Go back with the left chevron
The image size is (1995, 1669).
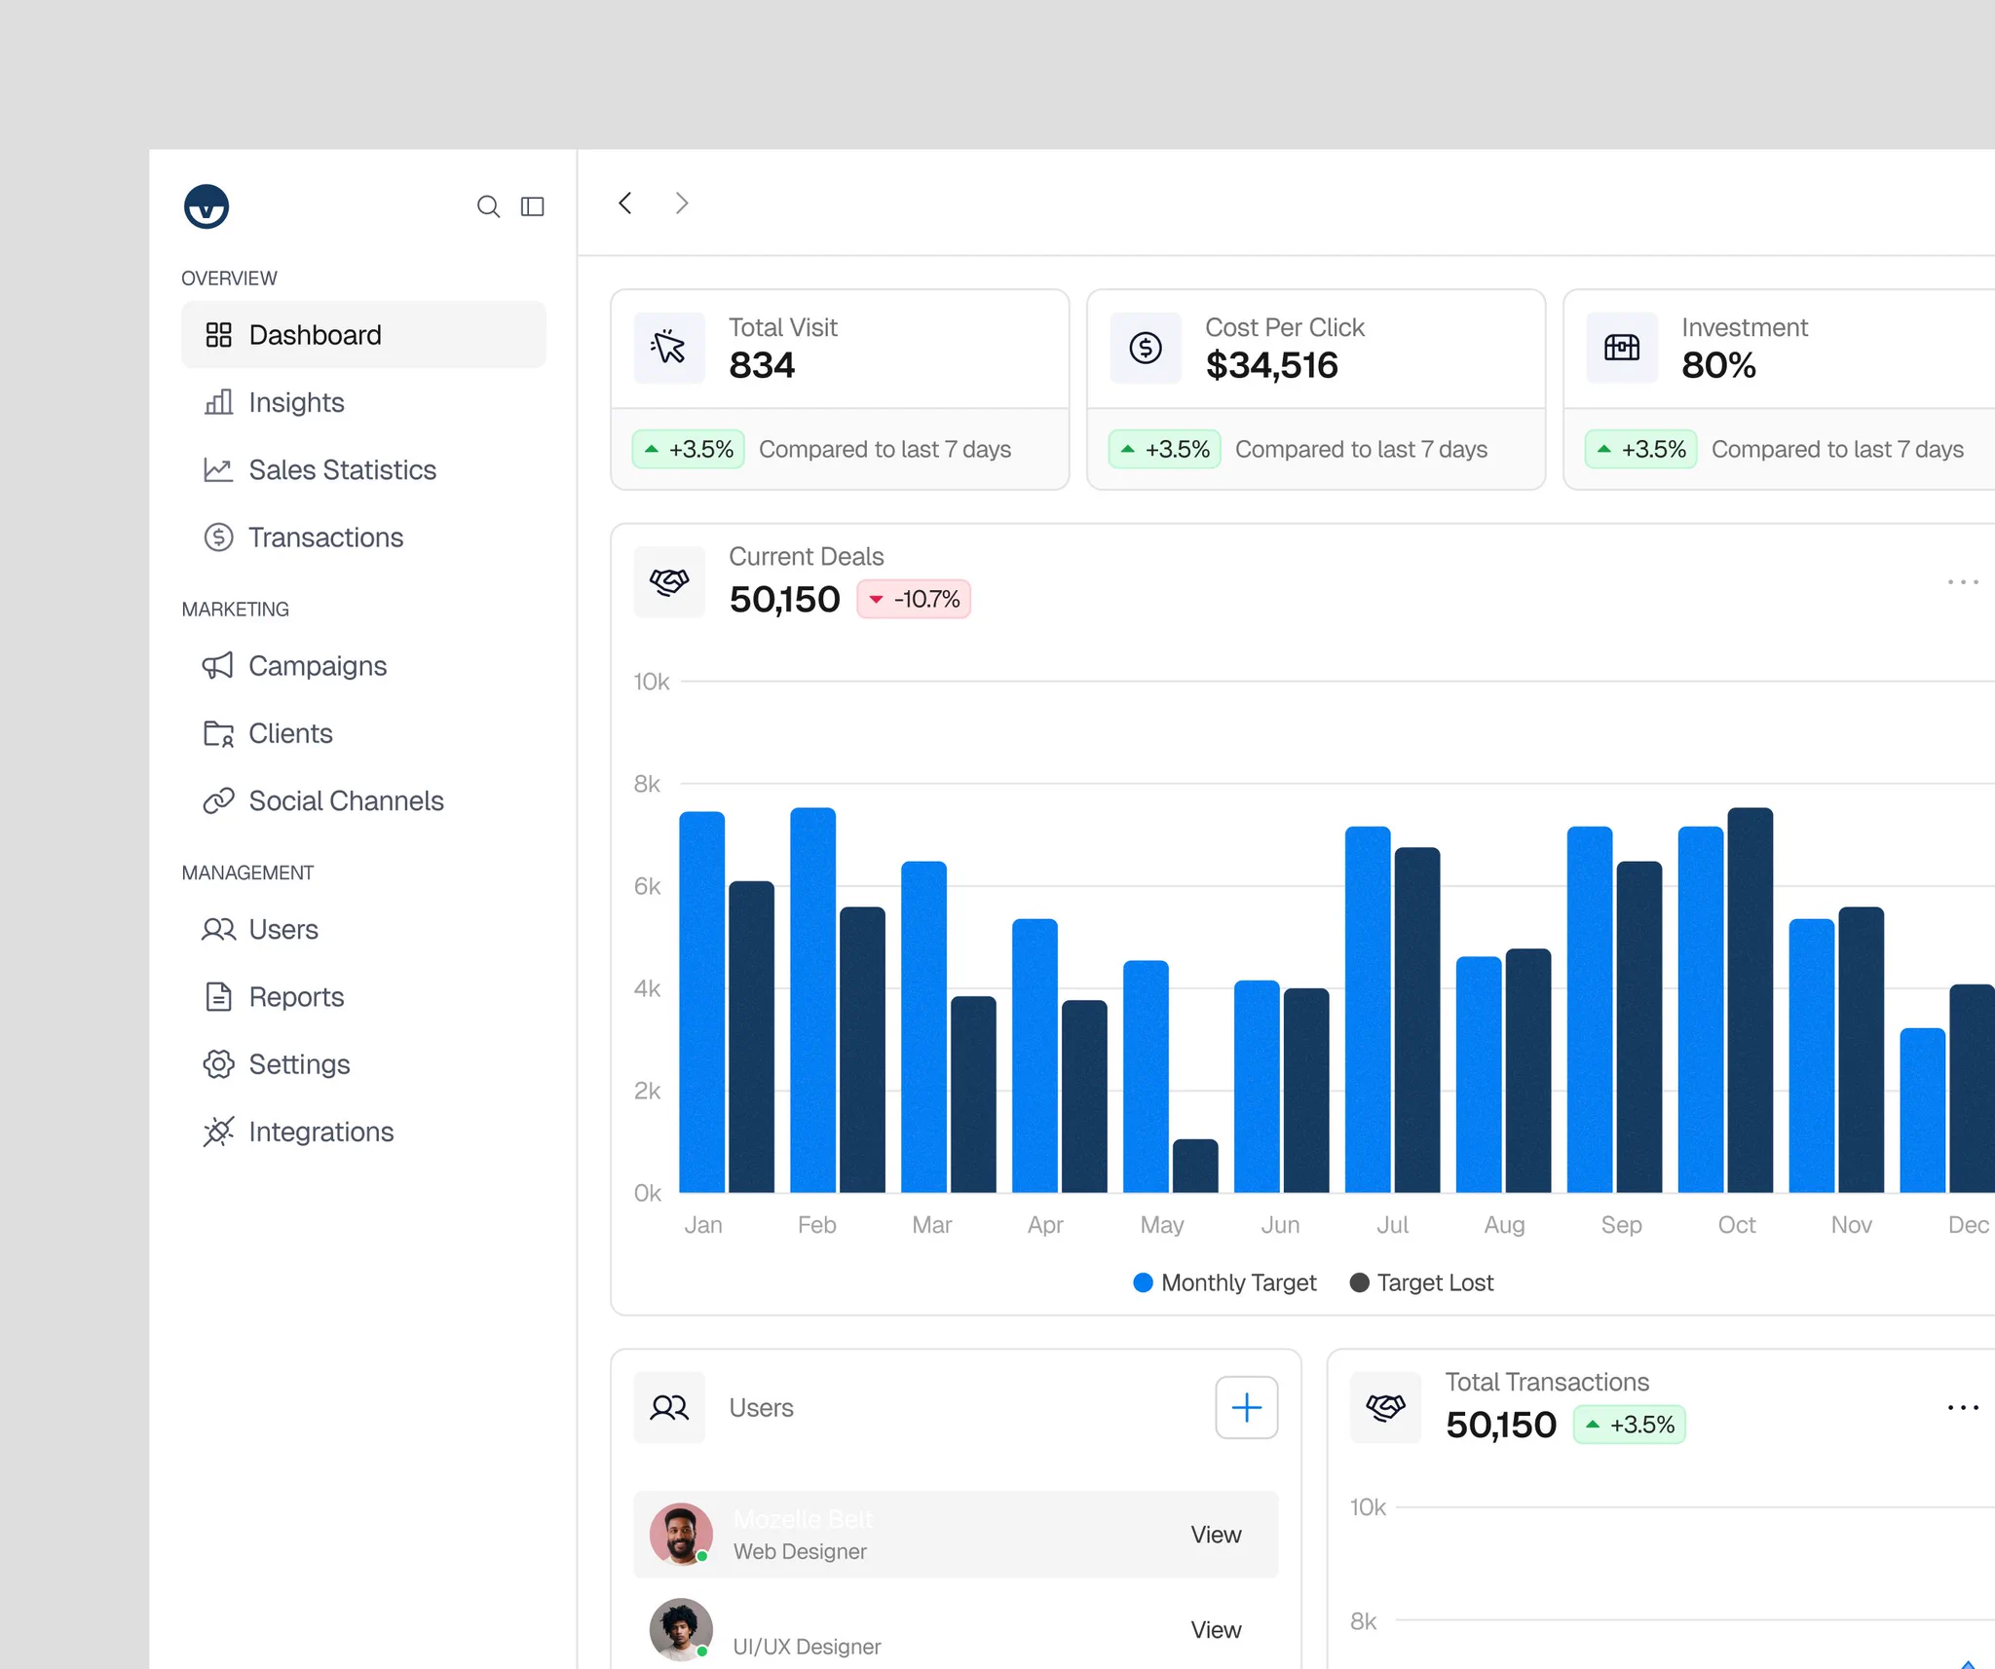click(625, 203)
